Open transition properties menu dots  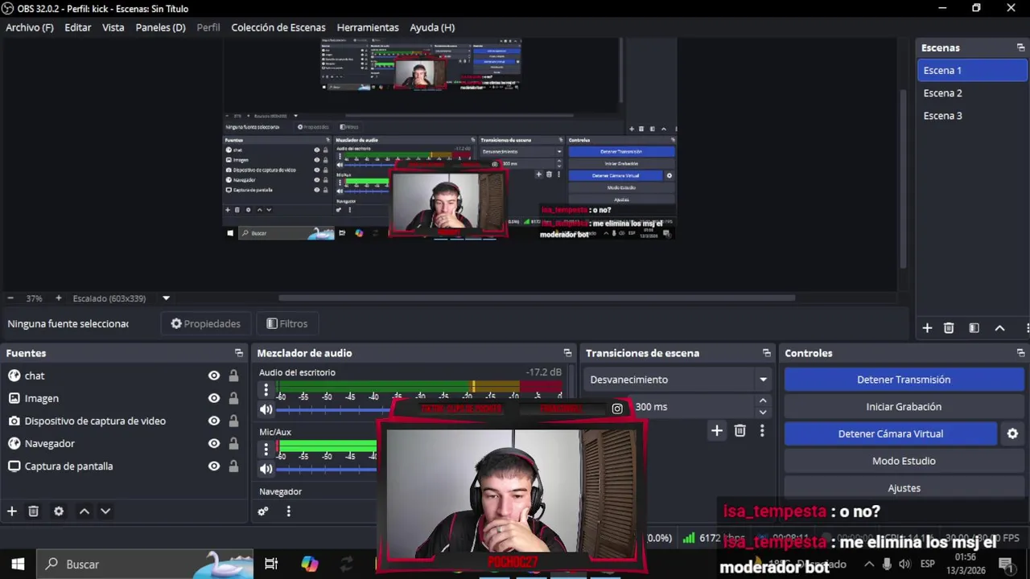tap(762, 431)
